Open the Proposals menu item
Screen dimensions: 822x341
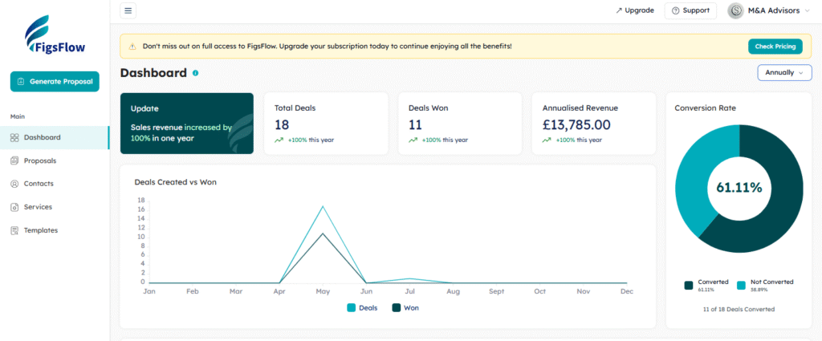40,160
